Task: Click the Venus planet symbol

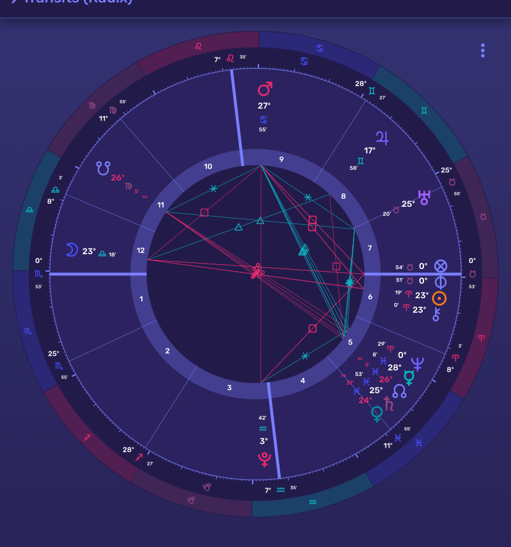Action: coord(376,414)
